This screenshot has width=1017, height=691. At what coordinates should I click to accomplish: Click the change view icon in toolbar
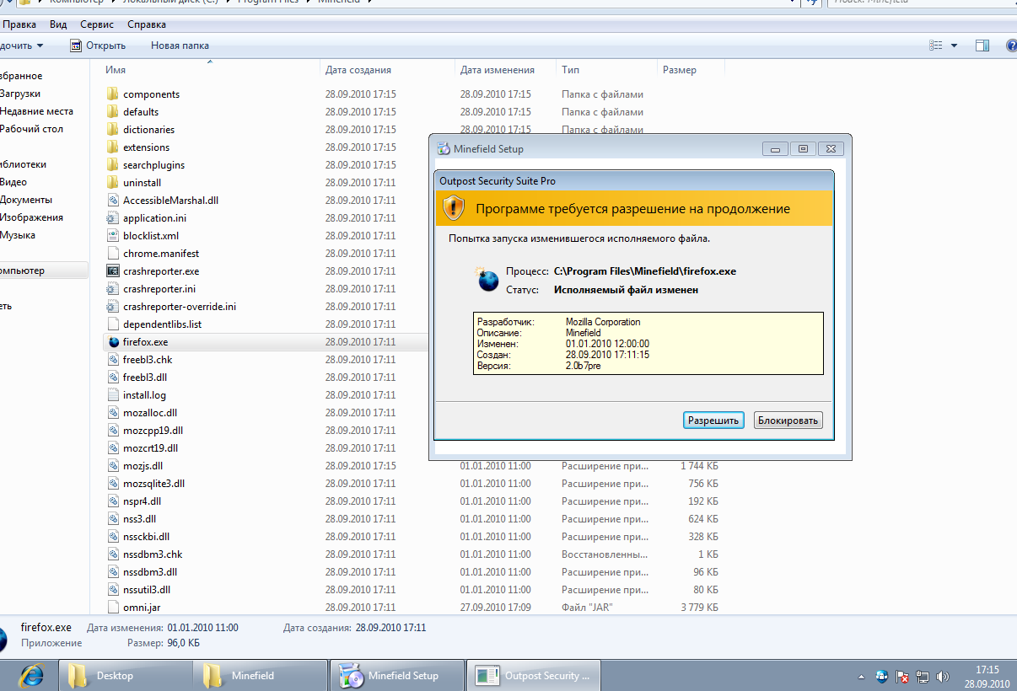point(935,46)
